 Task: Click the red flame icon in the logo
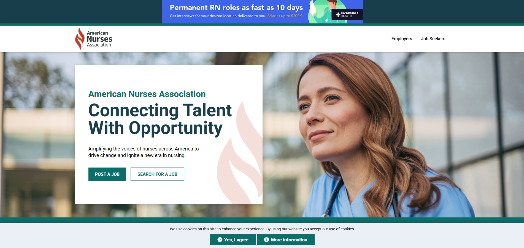pos(80,39)
